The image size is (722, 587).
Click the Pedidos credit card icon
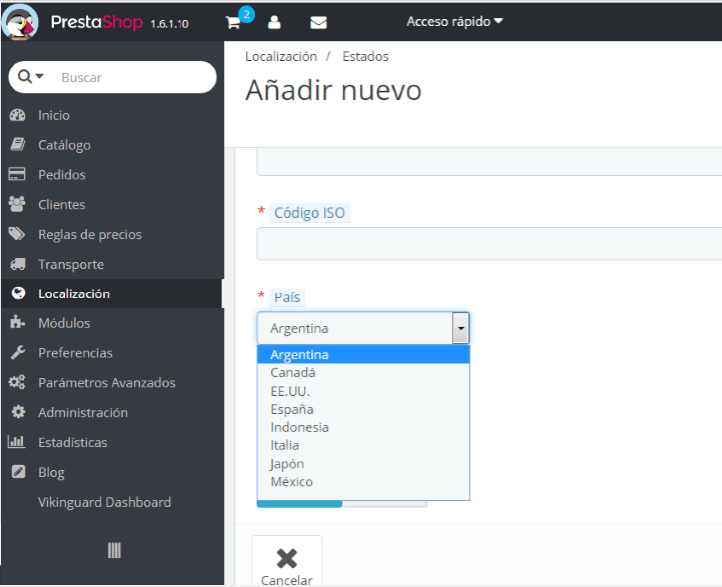click(x=17, y=174)
